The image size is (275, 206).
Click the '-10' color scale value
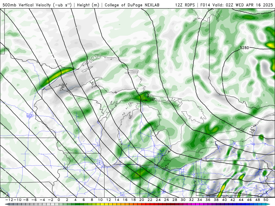tap(17, 200)
